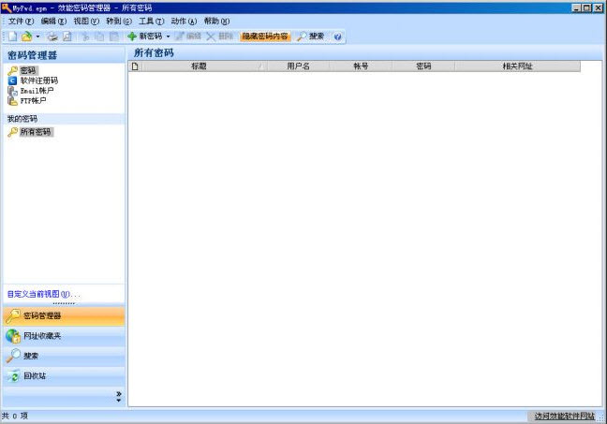Switch to the 网址收藏夹 navigation pane

[64, 336]
